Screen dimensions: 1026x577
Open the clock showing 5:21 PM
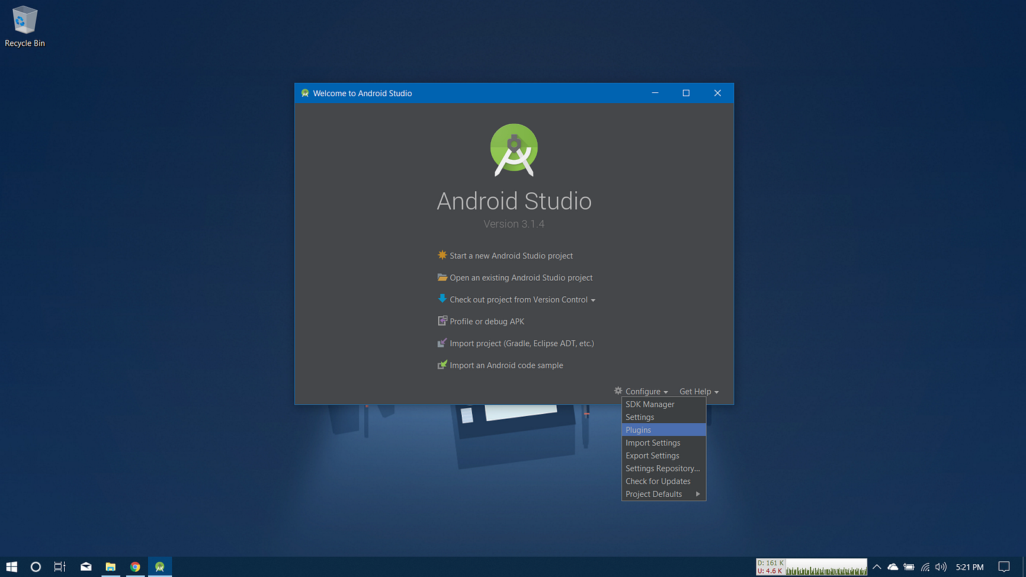pyautogui.click(x=970, y=567)
